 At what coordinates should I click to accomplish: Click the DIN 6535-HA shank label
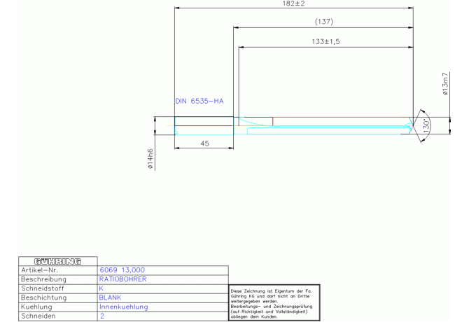pos(199,101)
